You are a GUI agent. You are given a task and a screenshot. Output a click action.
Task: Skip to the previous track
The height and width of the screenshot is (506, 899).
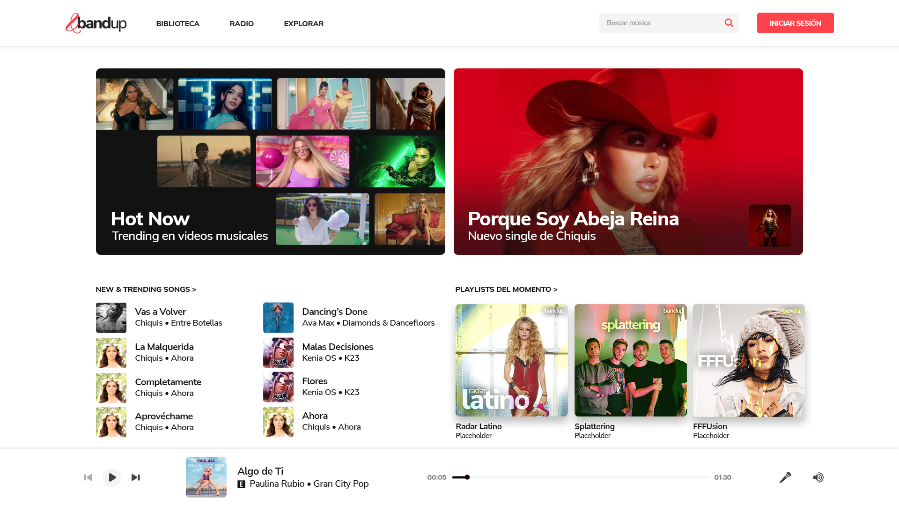[x=88, y=477]
